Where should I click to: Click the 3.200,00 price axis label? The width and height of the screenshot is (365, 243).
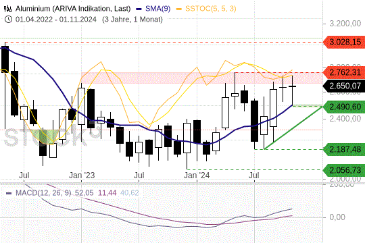pos(345,24)
